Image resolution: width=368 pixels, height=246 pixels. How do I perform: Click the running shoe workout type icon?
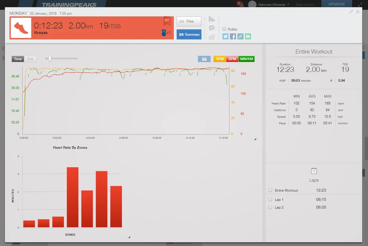tap(21, 28)
